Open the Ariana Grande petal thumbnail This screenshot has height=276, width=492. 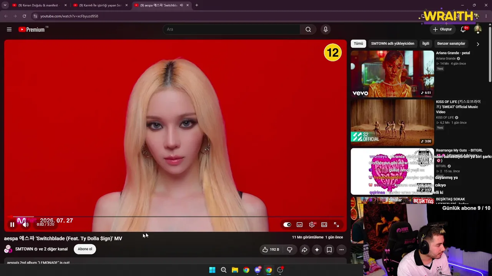tap(392, 74)
